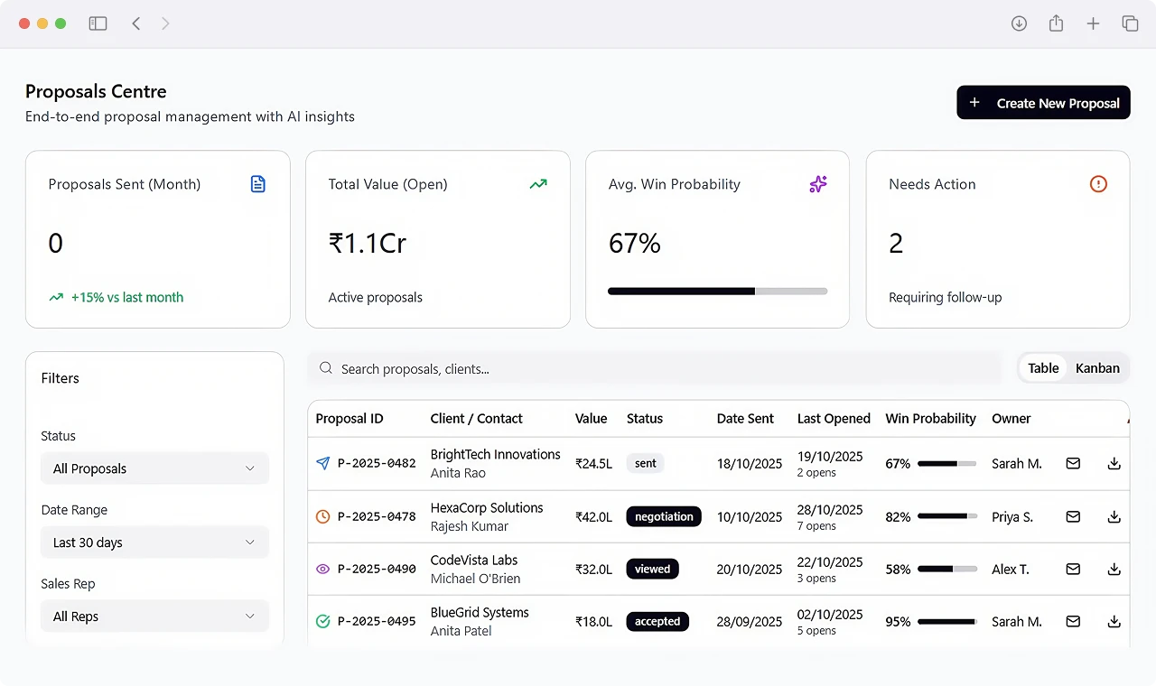
Task: Click the Client / Contact column header
Action: [x=476, y=418]
